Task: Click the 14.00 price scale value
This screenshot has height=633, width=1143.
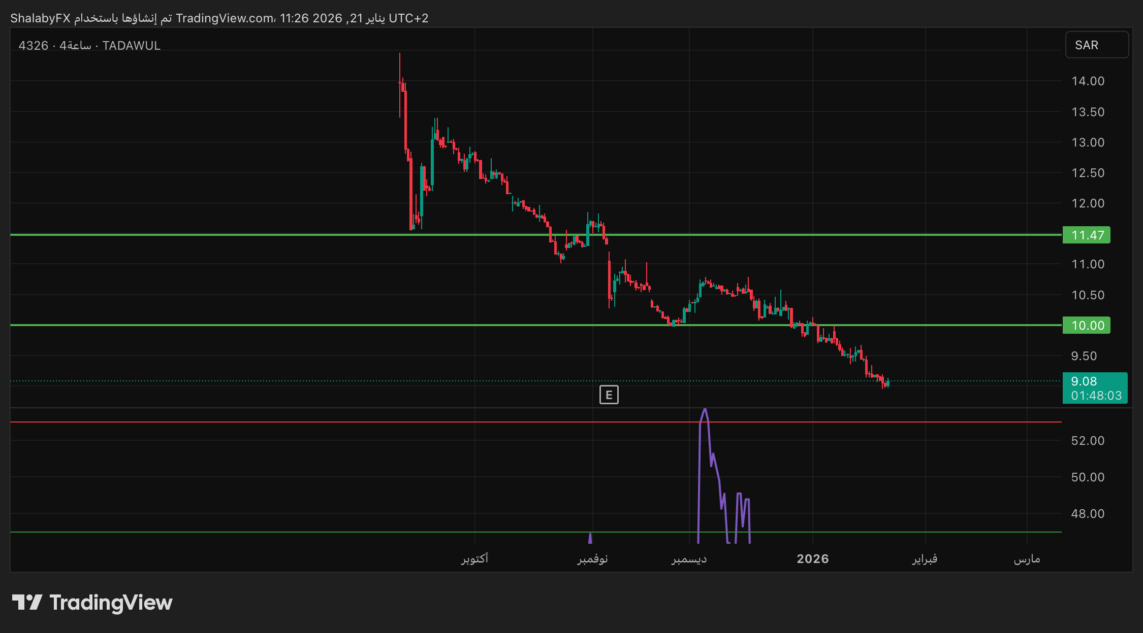Action: [1088, 81]
